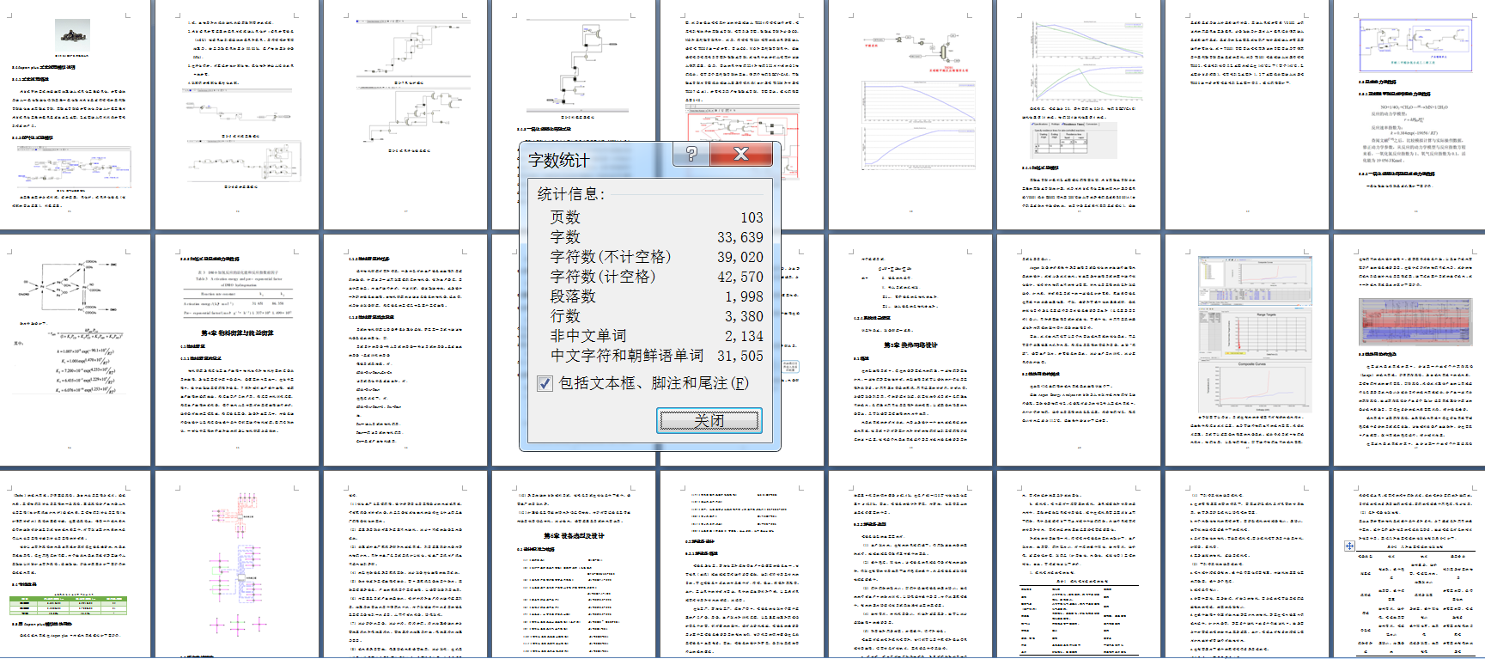This screenshot has height=659, width=1485.
Task: Click page with grey logo image at top
Action: point(71,114)
